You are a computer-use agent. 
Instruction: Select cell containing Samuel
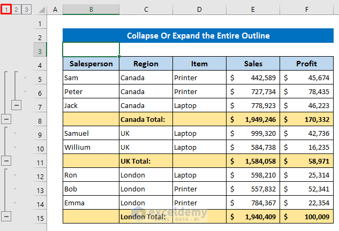coord(91,133)
